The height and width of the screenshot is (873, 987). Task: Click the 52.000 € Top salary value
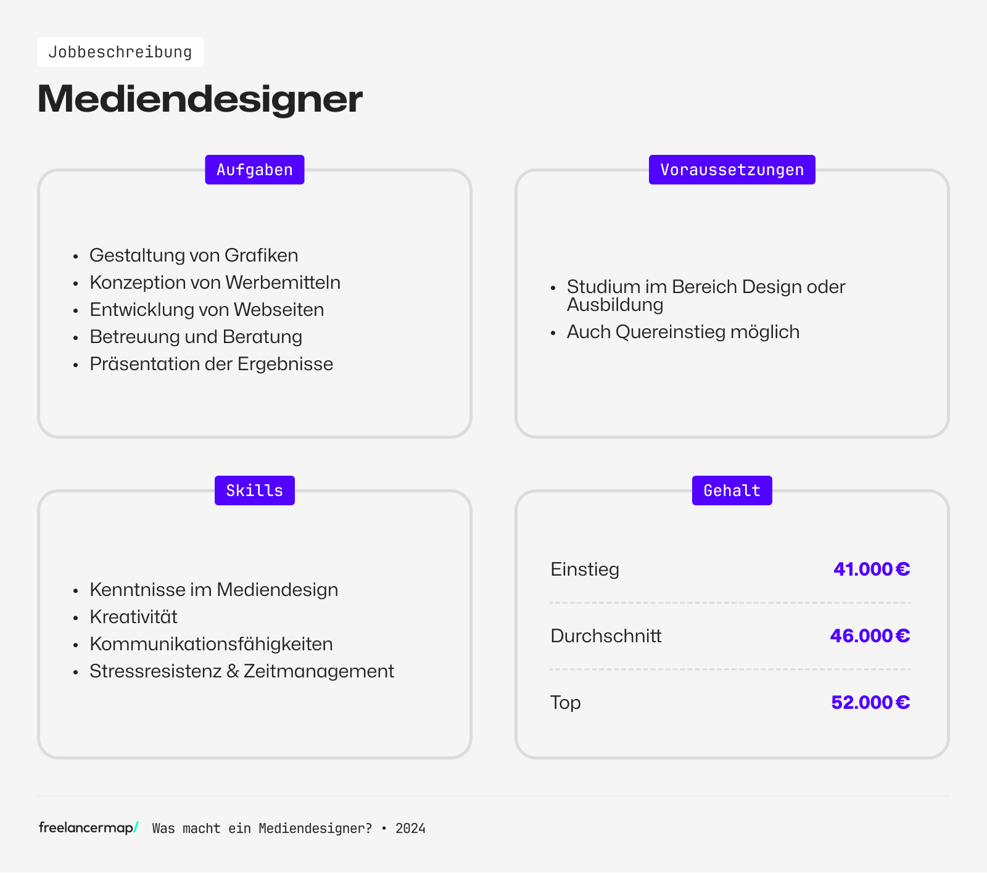click(x=870, y=702)
